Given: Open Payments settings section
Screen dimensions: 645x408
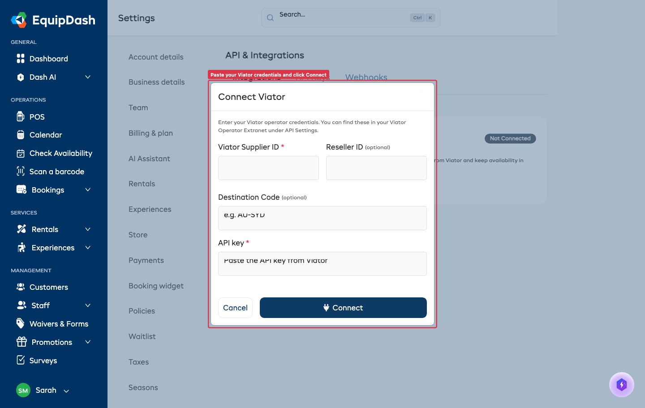Looking at the screenshot, I should (146, 260).
